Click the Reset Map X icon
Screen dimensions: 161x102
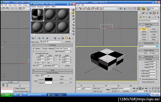(x=43, y=38)
